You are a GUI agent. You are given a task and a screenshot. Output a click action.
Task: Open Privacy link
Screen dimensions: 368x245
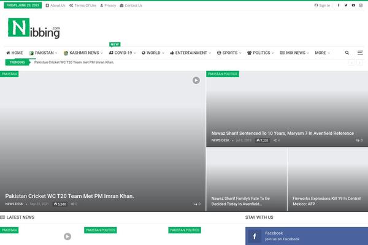point(108,6)
